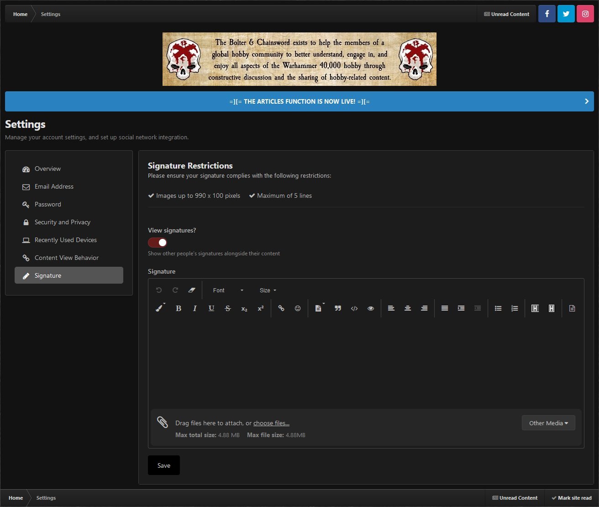Open the Font dropdown
The height and width of the screenshot is (507, 599).
click(x=228, y=290)
